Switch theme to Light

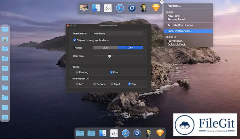106,48
